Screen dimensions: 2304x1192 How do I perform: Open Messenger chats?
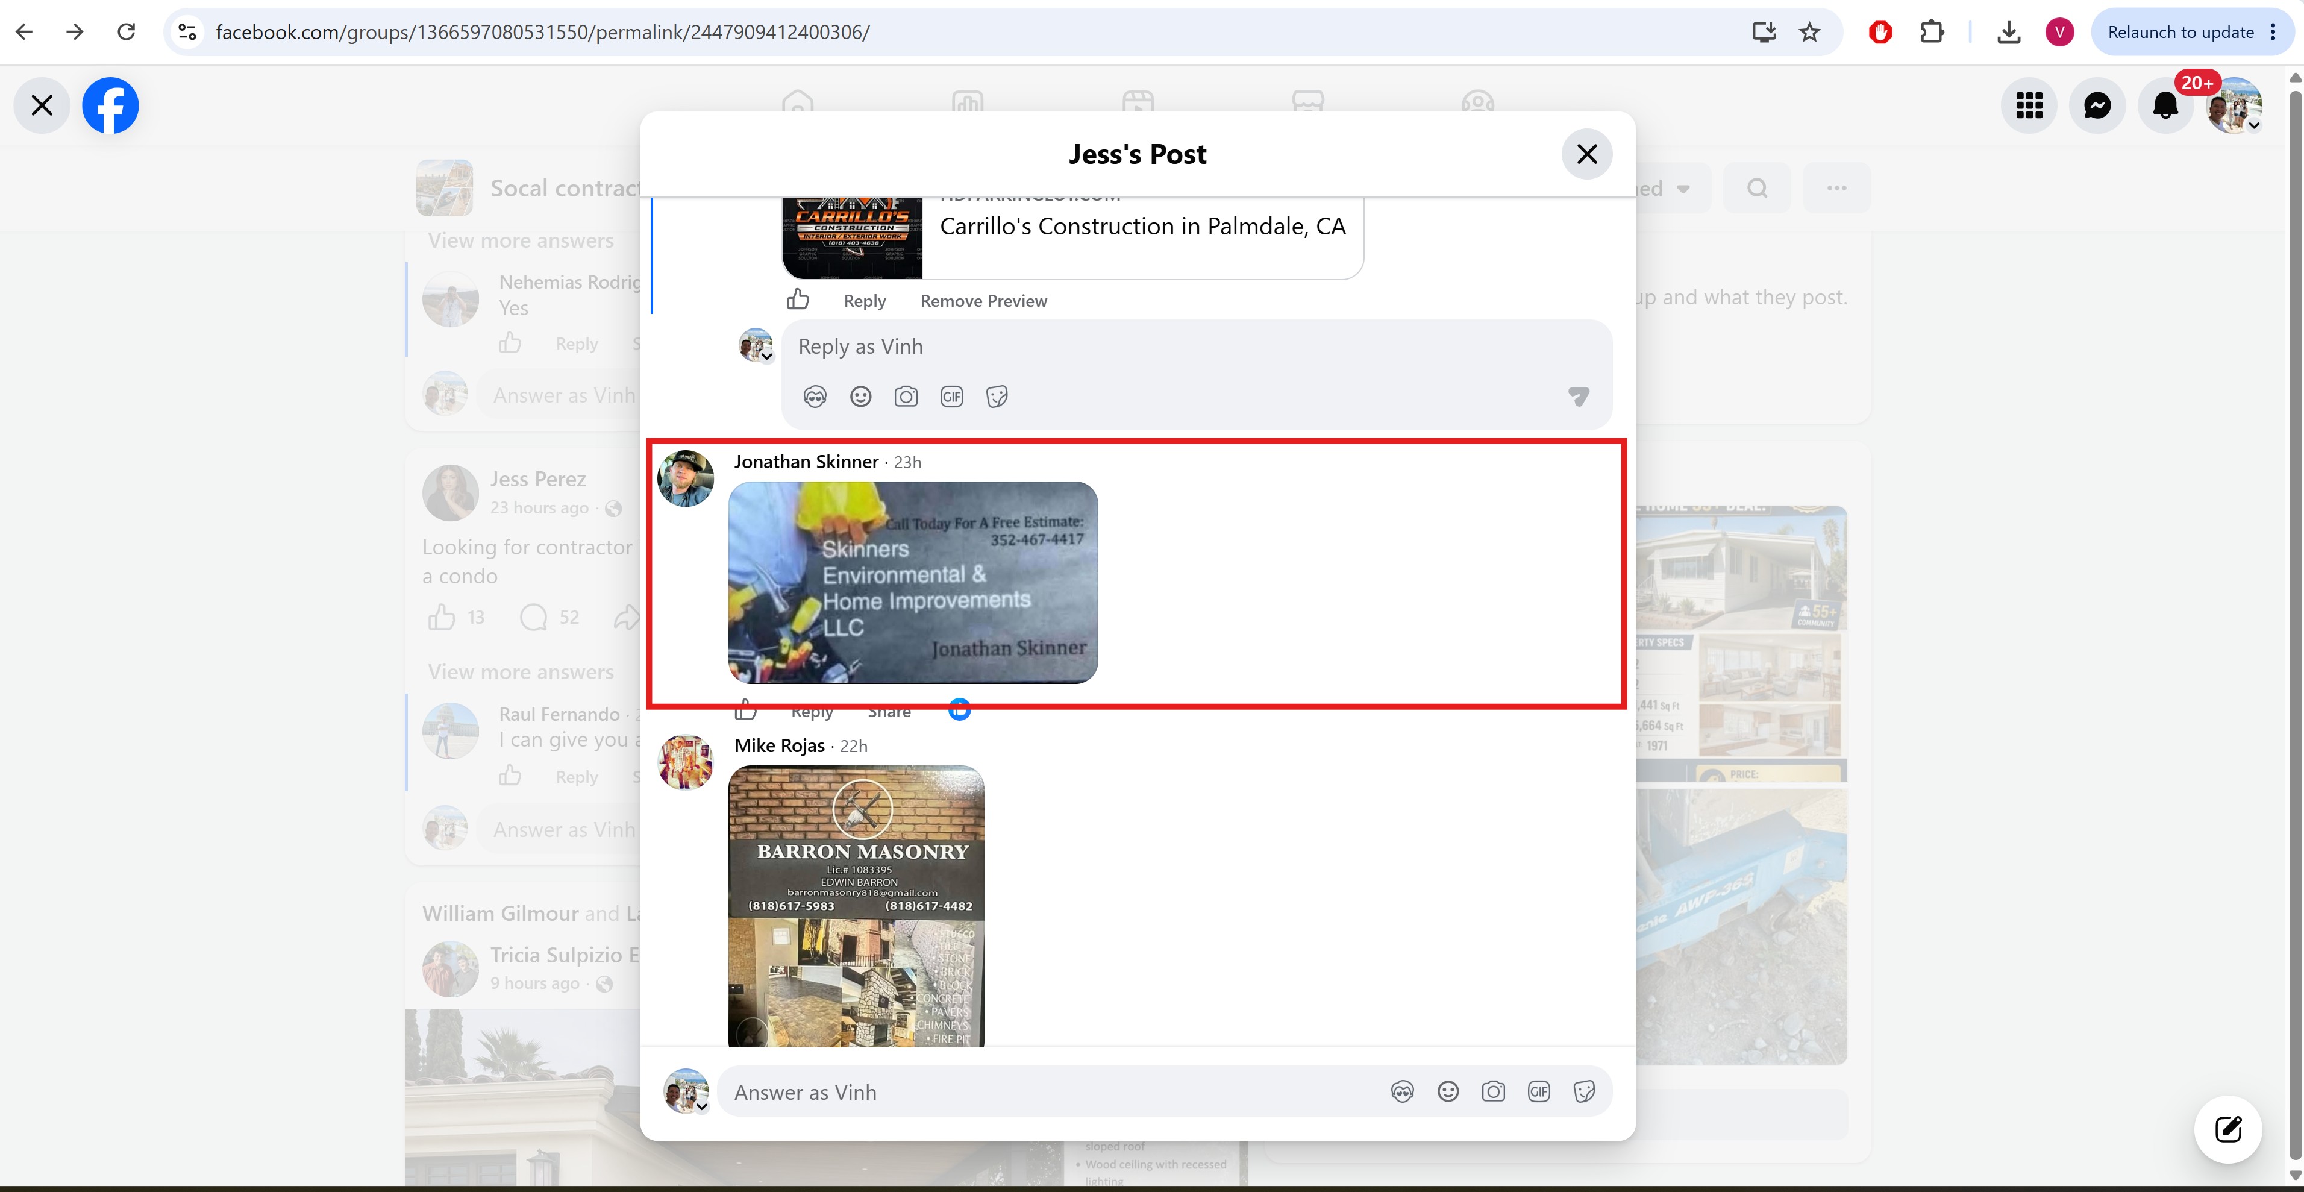click(x=2097, y=105)
